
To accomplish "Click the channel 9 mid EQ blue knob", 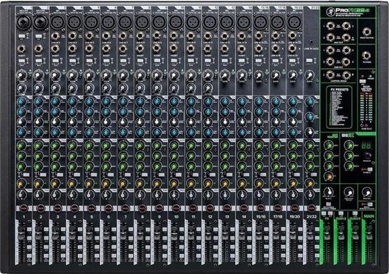I will 157,112.
